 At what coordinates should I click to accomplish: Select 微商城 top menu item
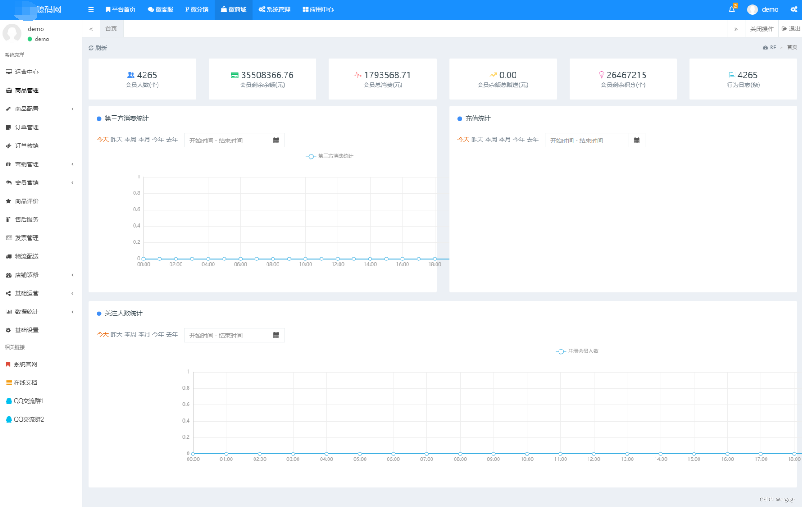[x=234, y=9]
